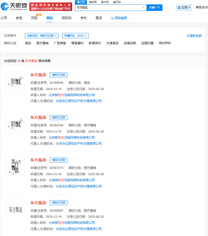The width and height of the screenshot is (208, 236).
Task: Click trademark thumbnail for registration 82449648
Action: click(x=16, y=81)
